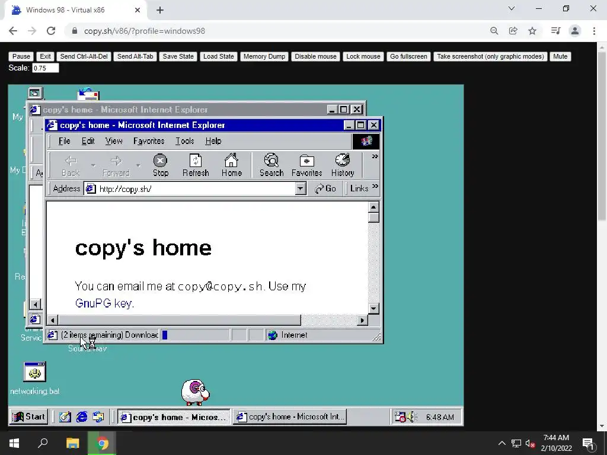607x455 pixels.
Task: Follow the GnuPG key link
Action: (104, 303)
